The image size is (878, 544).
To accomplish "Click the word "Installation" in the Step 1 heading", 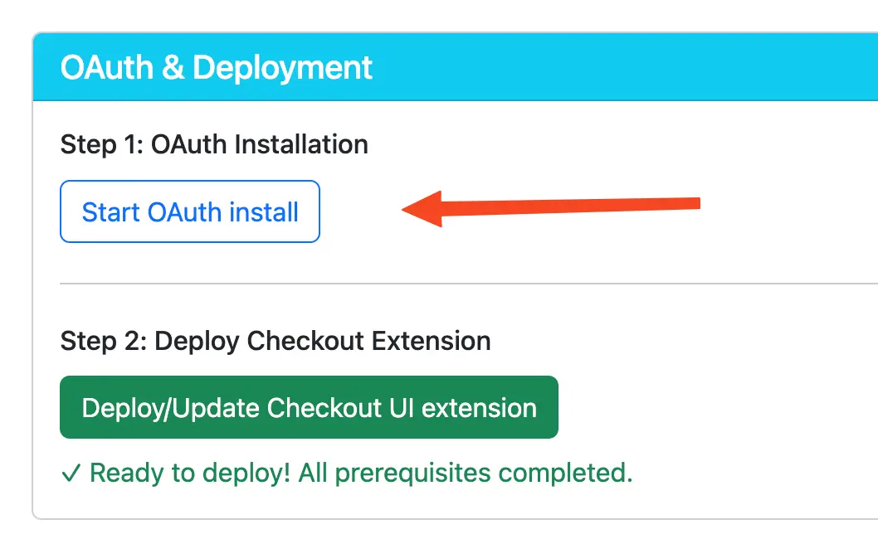I will 301,144.
